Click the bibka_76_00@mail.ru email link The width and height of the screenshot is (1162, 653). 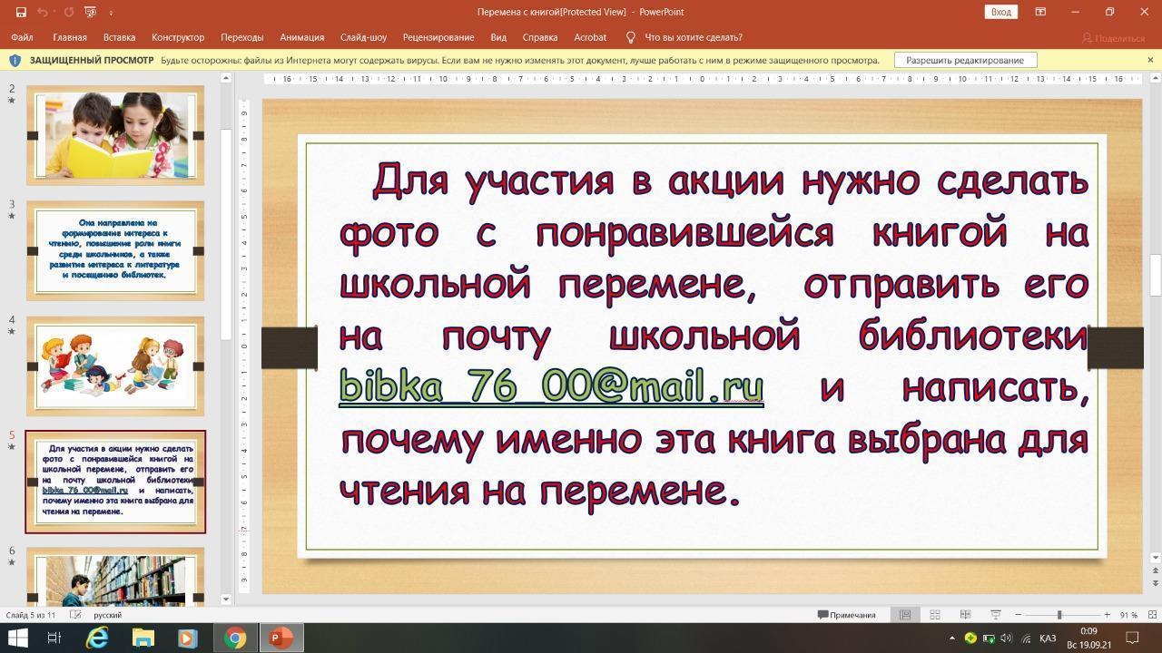click(x=550, y=387)
